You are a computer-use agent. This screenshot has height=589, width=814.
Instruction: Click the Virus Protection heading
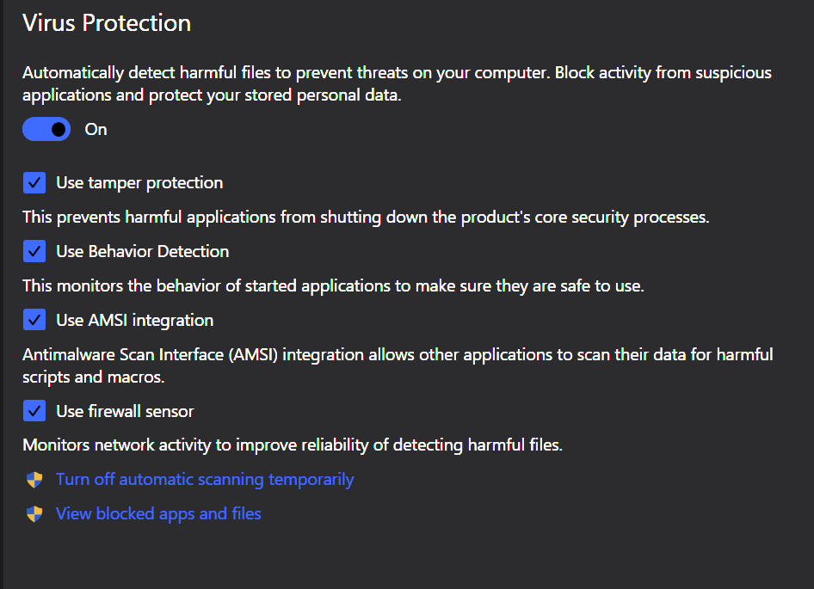click(x=107, y=23)
